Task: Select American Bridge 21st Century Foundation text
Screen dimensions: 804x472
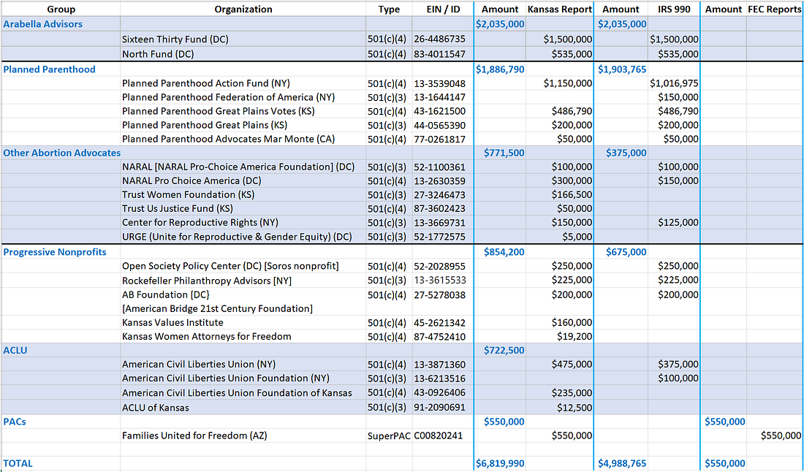Action: tap(217, 308)
